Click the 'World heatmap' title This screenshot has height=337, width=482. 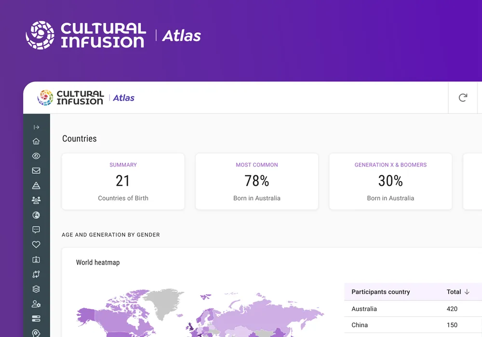(x=98, y=262)
